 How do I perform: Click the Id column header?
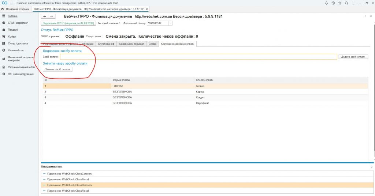click(x=77, y=80)
